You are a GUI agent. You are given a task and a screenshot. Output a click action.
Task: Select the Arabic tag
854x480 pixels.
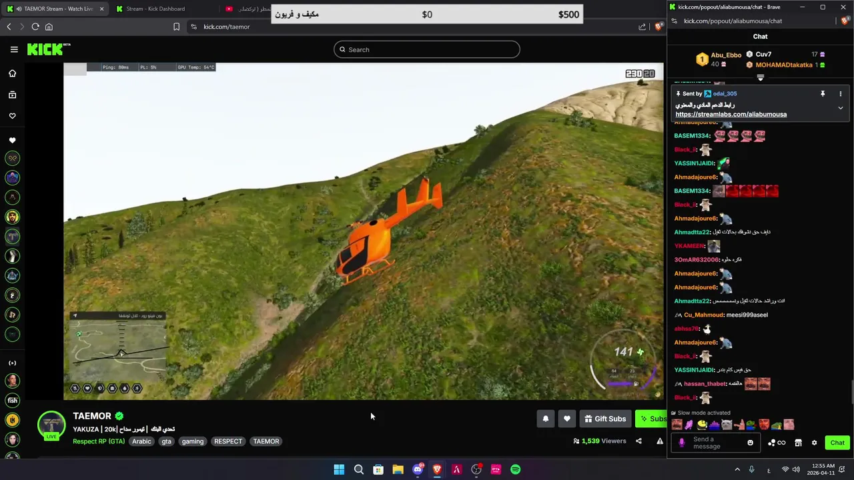tap(141, 441)
